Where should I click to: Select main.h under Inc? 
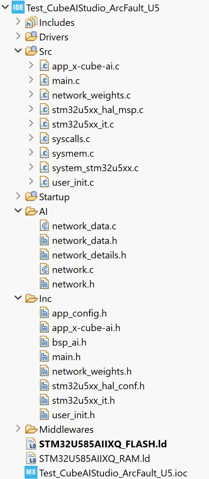pyautogui.click(x=66, y=357)
